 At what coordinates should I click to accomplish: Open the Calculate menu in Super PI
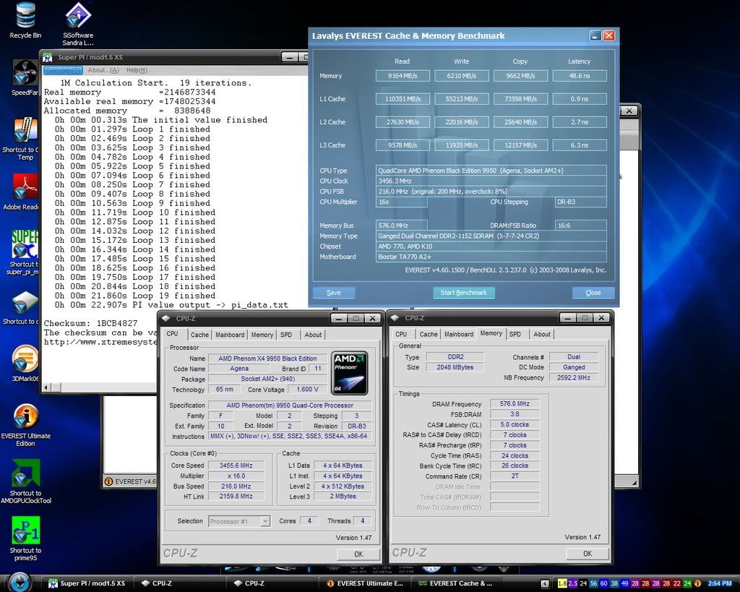[x=63, y=70]
